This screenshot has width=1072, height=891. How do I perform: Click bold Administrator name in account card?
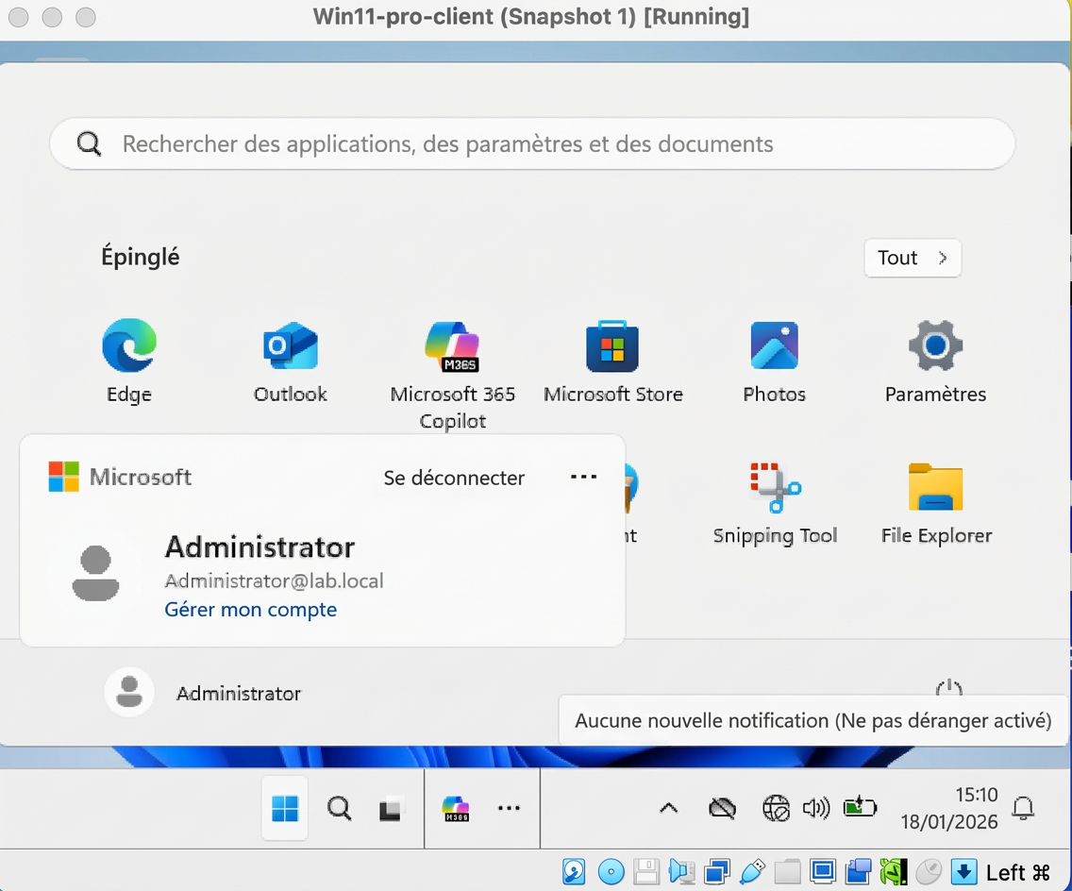(x=260, y=547)
